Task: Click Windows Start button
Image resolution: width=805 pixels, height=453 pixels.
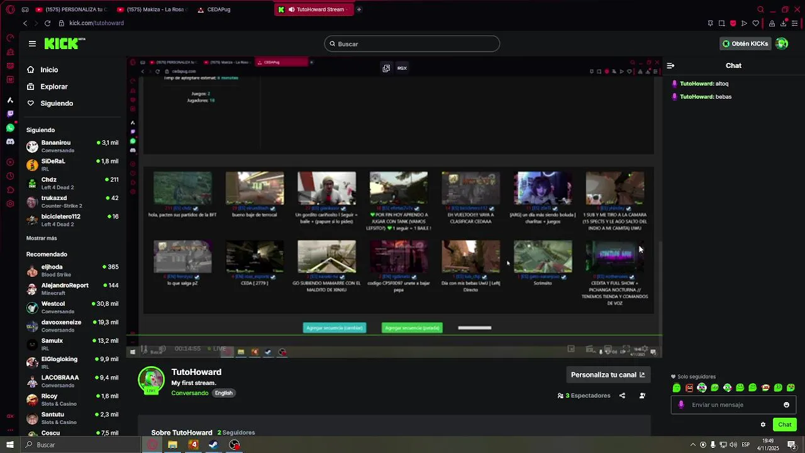Action: tap(10, 445)
